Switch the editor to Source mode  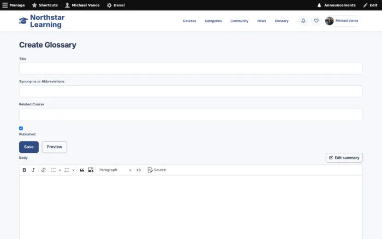(157, 170)
